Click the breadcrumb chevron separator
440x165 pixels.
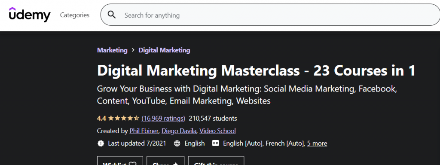[133, 51]
